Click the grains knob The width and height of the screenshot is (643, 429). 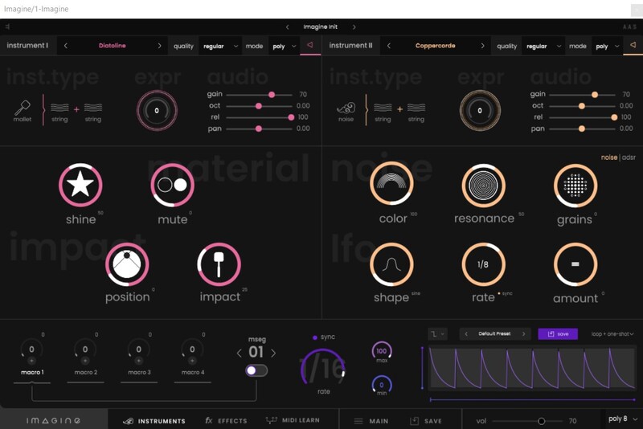point(575,186)
